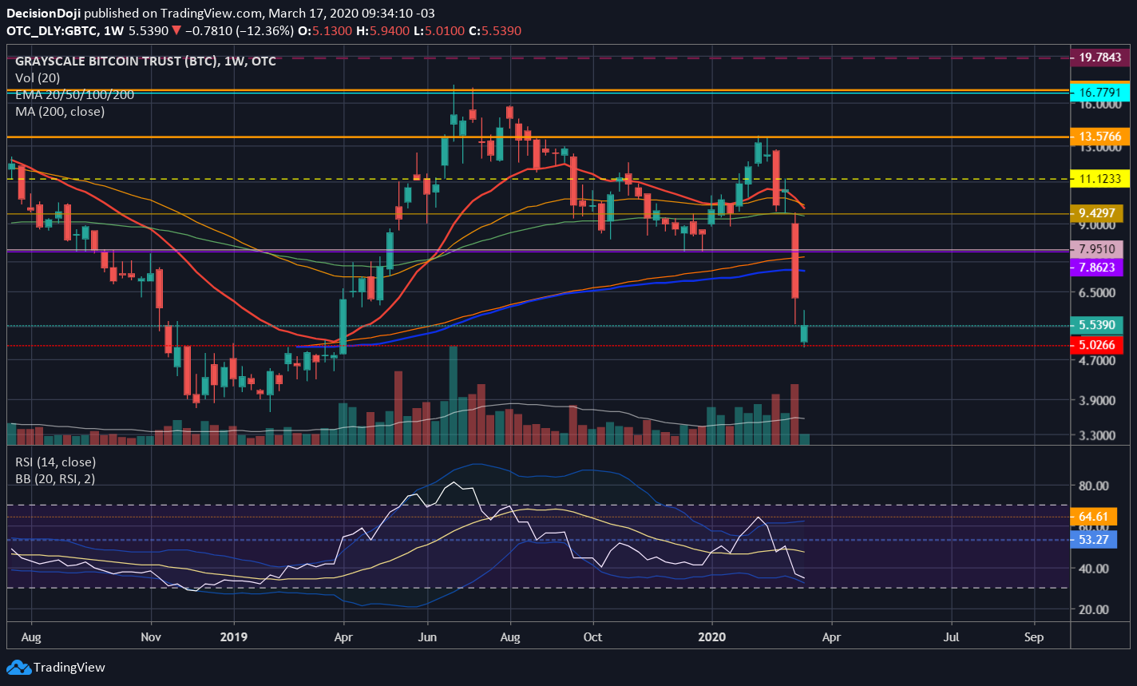
Task: Click the OTC_DLY:GBTC symbol text
Action: 53,30
